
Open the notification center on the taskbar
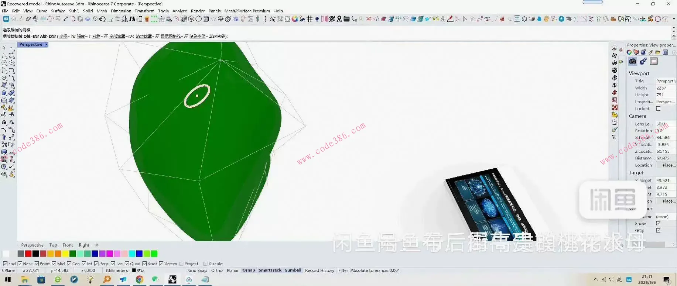point(667,280)
